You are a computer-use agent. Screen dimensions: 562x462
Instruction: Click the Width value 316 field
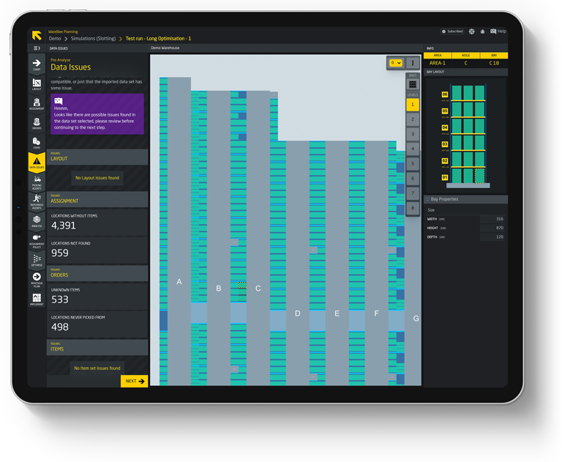click(492, 219)
